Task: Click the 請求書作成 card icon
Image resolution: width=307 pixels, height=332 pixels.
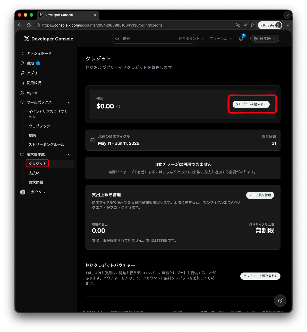Action: coord(22,155)
